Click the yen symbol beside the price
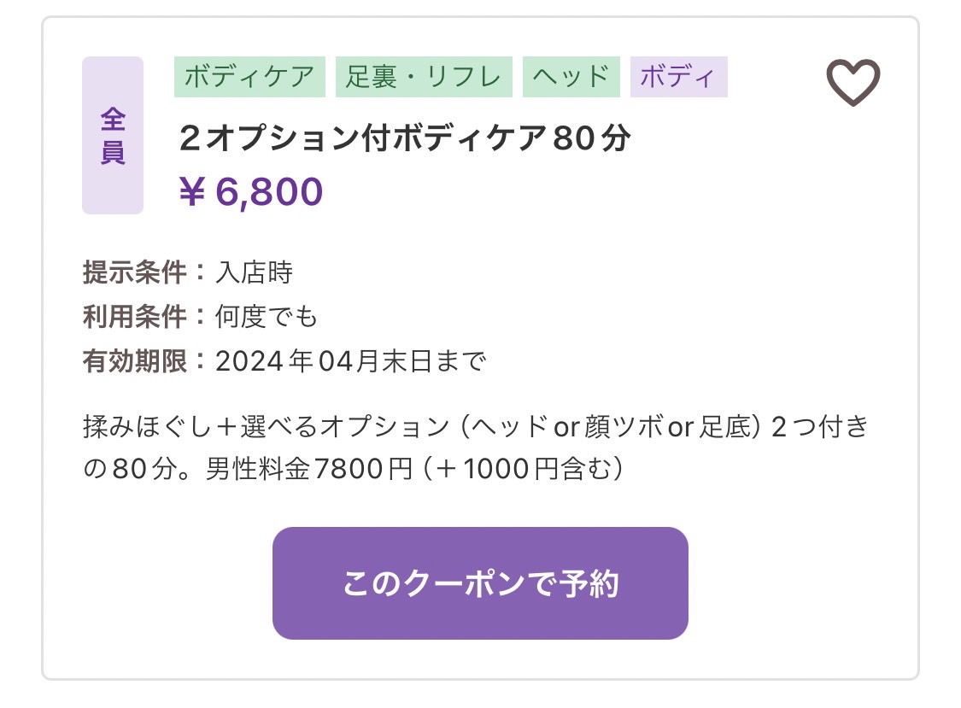 (192, 192)
